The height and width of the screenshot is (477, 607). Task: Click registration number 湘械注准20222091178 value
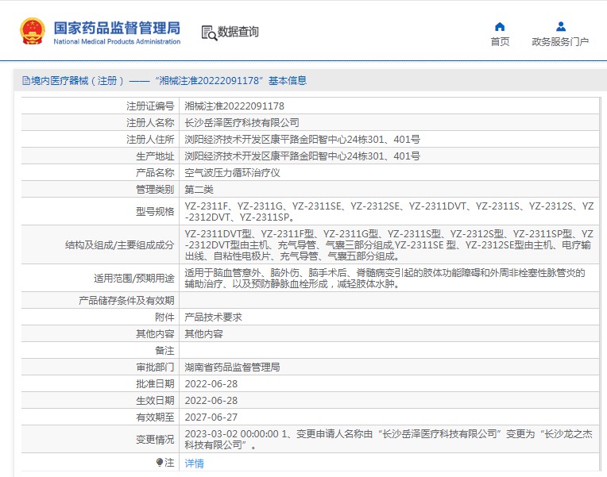pos(234,106)
